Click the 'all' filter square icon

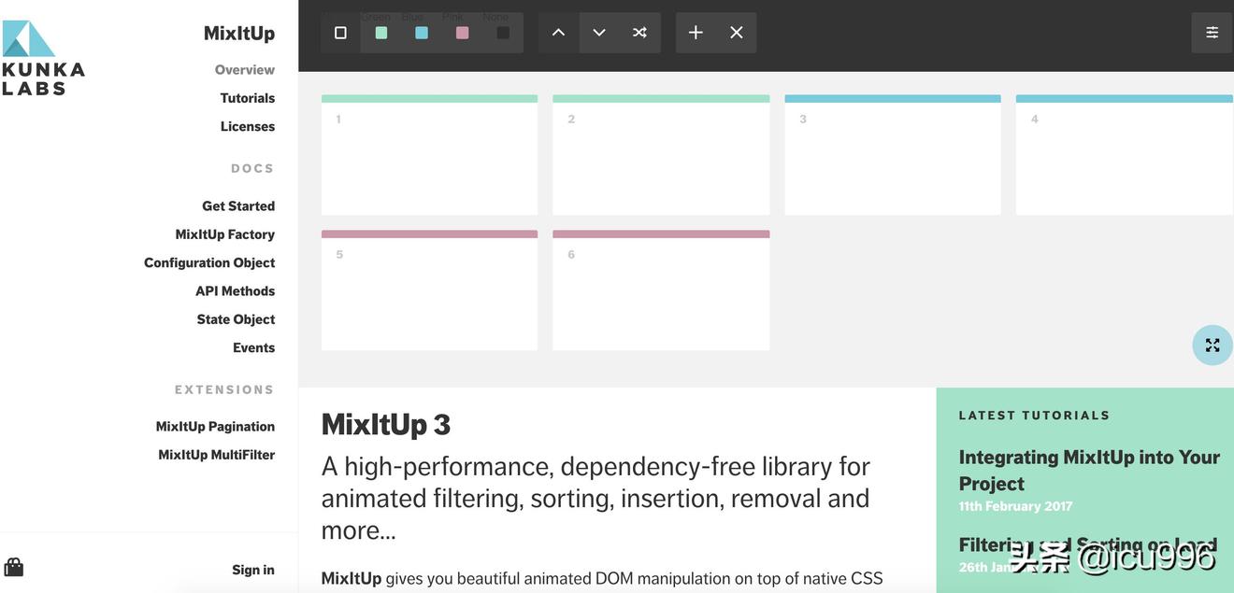click(340, 33)
